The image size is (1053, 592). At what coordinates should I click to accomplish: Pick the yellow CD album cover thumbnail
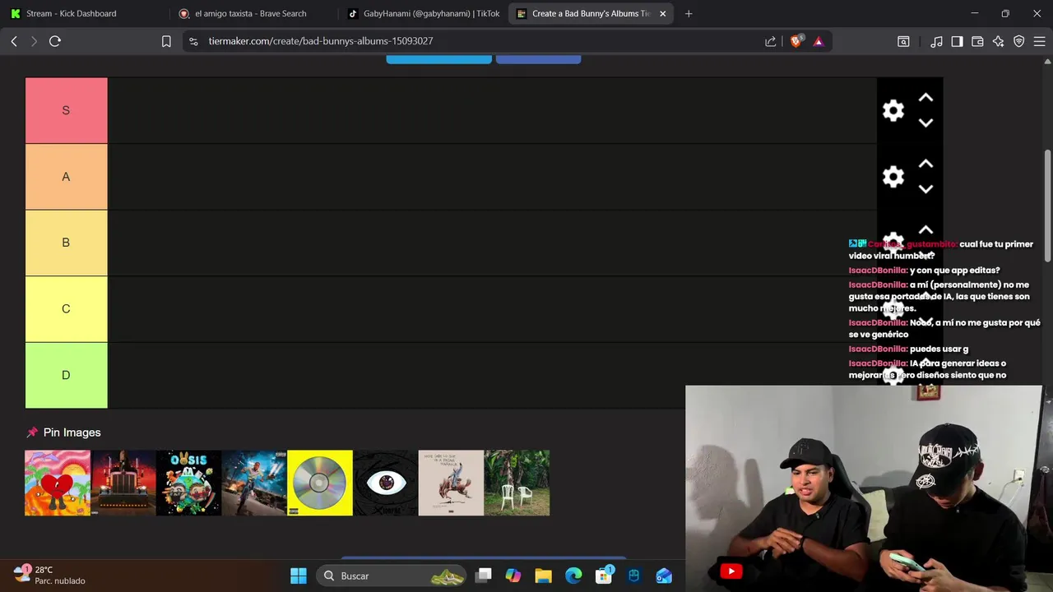(320, 483)
